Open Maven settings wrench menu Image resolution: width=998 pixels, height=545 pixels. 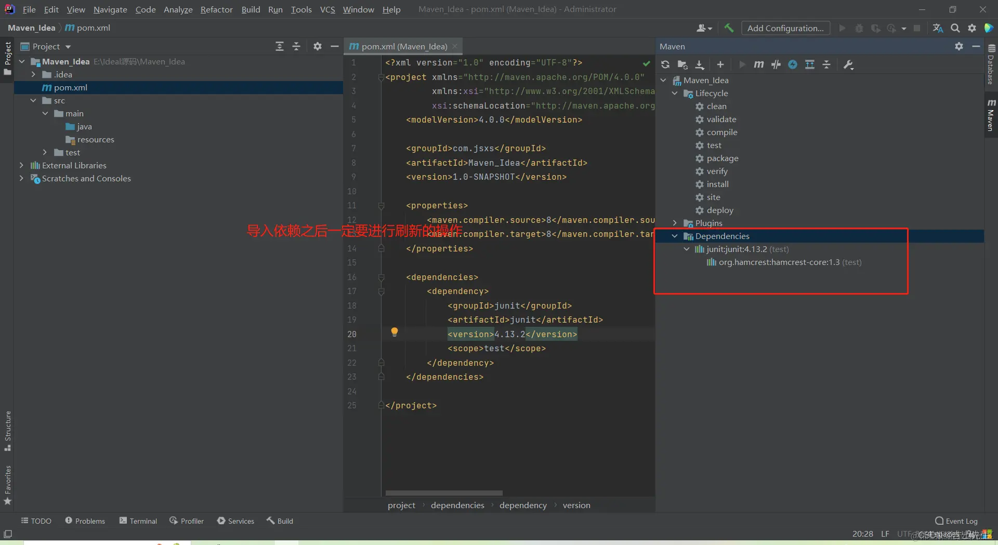point(849,64)
